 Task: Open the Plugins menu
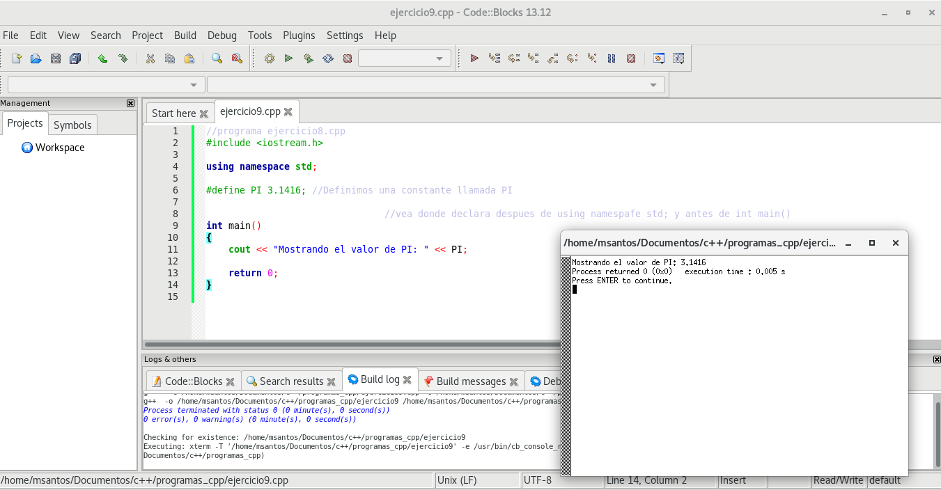(x=299, y=35)
